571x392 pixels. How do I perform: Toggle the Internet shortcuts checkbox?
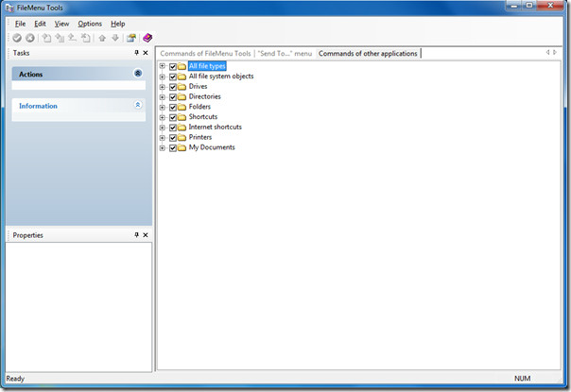pos(173,128)
